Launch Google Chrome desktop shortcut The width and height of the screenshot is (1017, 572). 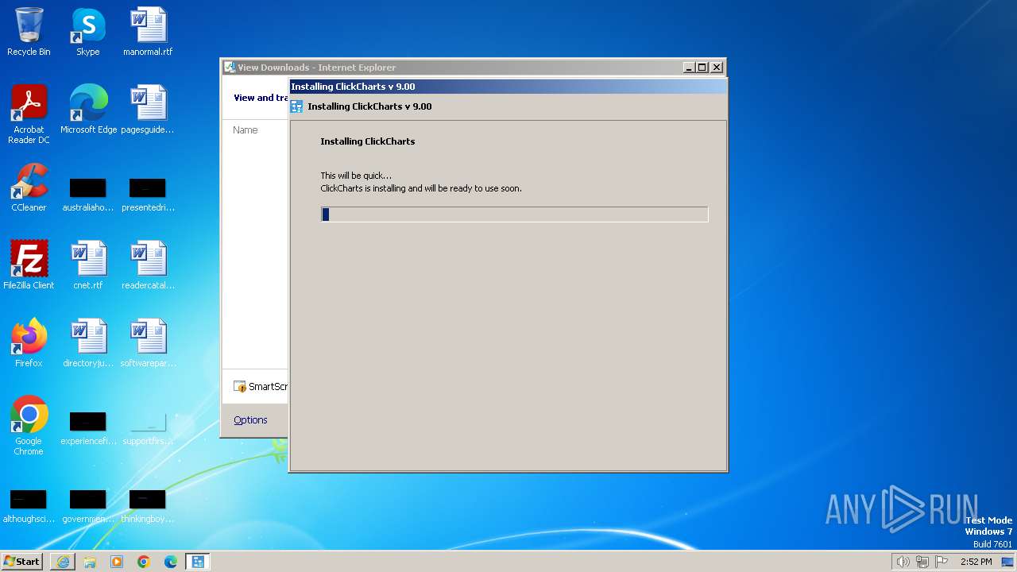[29, 426]
